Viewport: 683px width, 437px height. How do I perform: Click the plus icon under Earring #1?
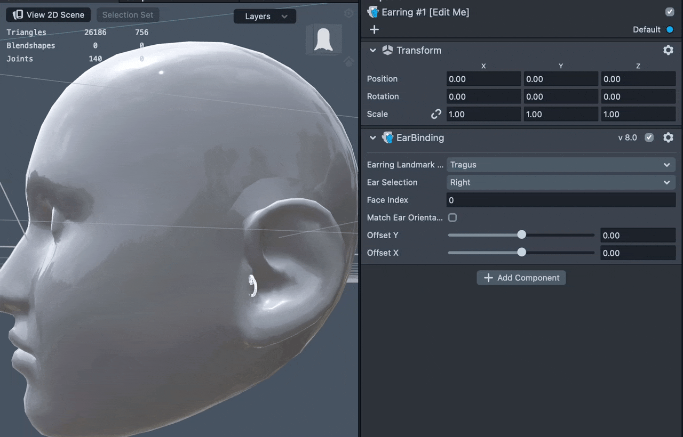tap(374, 29)
